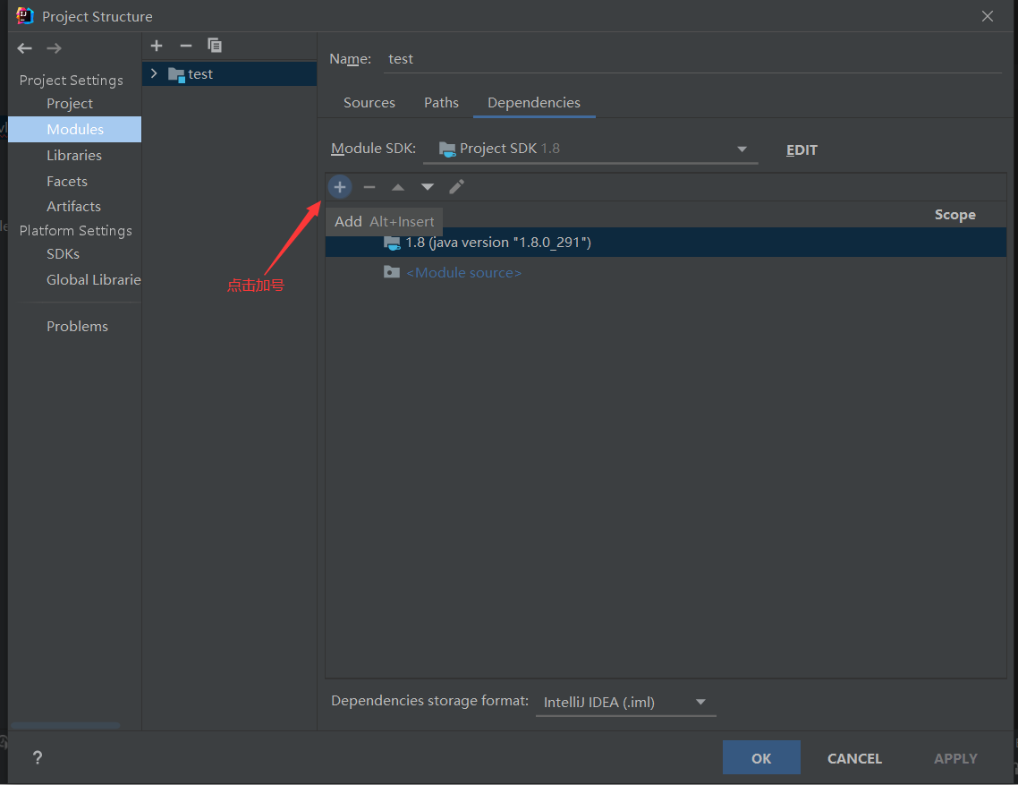The height and width of the screenshot is (785, 1018).
Task: Select Modules in the sidebar
Action: click(x=74, y=129)
